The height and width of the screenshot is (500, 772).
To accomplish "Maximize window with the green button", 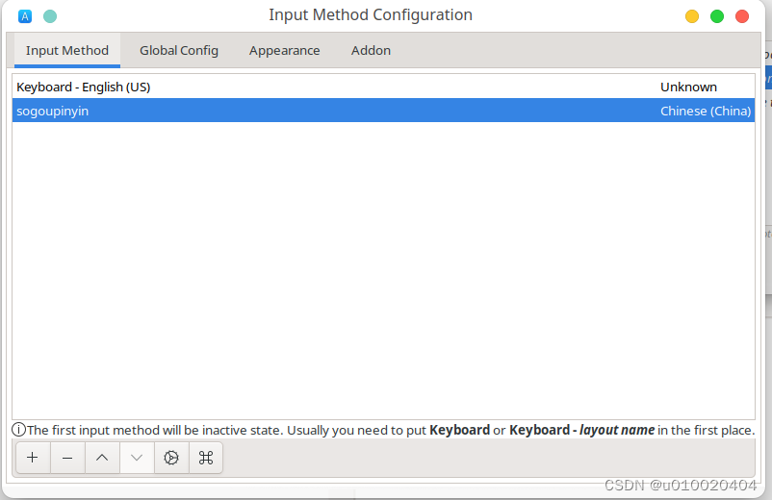I will pos(717,16).
